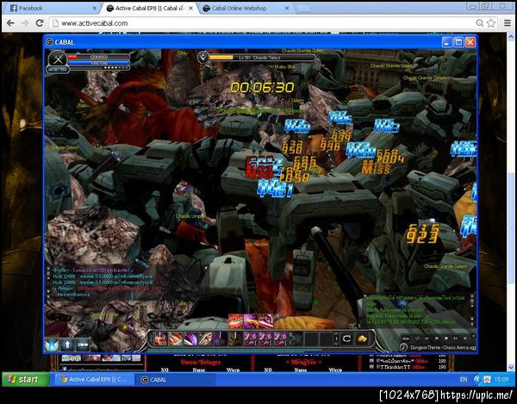Click the crossed-swords character portrait

tap(58, 59)
